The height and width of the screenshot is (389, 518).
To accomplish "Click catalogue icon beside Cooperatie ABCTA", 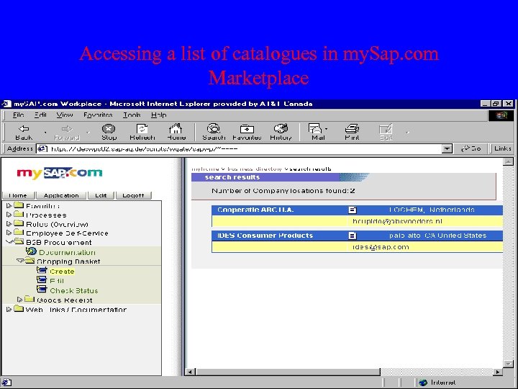I will [x=353, y=210].
